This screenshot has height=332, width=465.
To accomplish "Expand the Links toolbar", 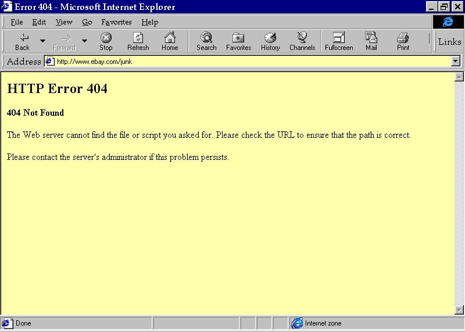I will (x=449, y=41).
